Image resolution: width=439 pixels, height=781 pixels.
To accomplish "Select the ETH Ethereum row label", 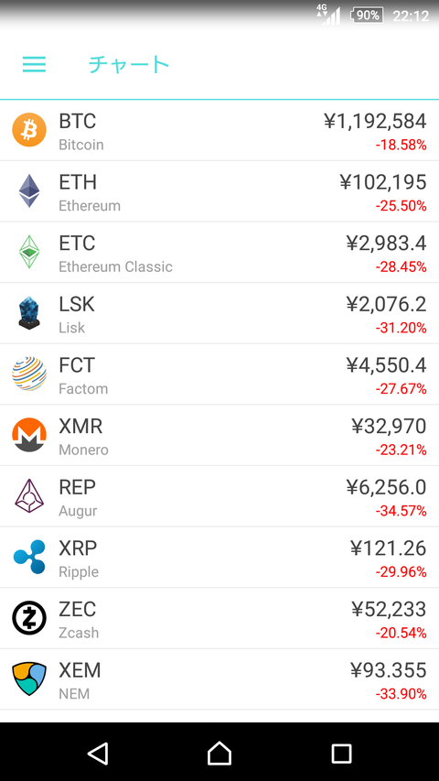I will 90,192.
